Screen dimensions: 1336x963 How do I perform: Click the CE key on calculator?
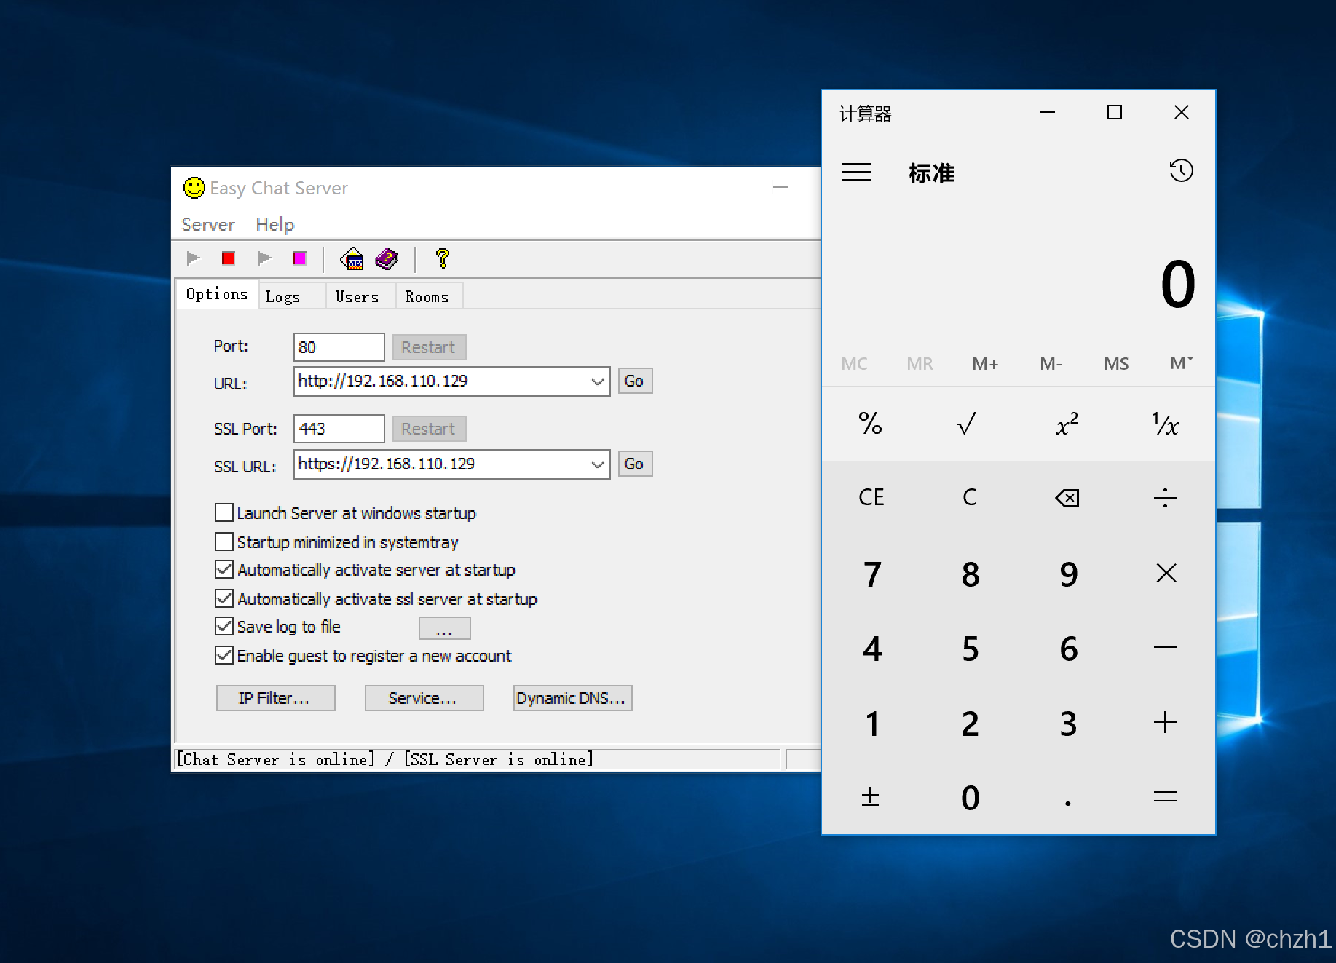tap(871, 498)
